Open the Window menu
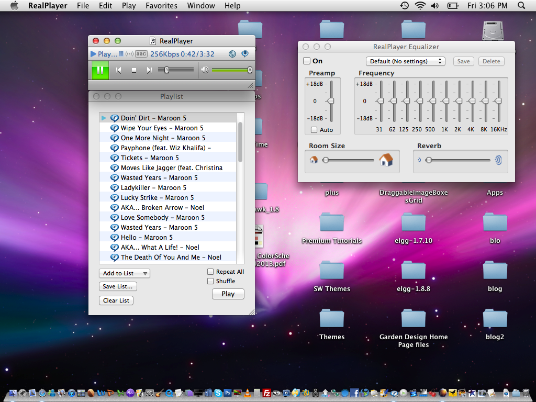This screenshot has width=536, height=402. tap(201, 5)
